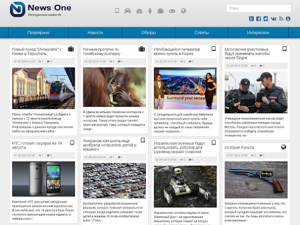Click the comments icon on curved TV article
Image resolution: width=300 pixels, height=225 pixels.
tap(190, 62)
